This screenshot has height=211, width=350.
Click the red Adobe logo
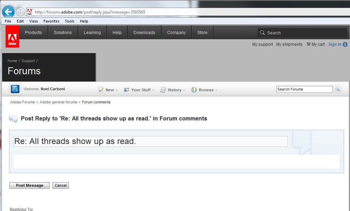[12, 36]
